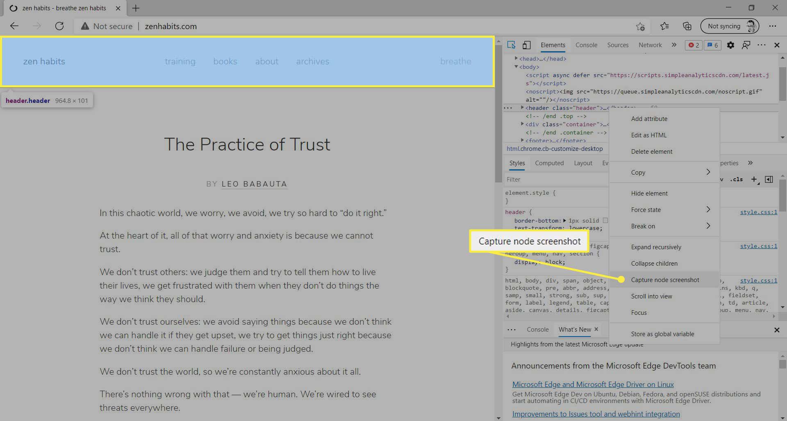Open Microsoft Edge Driver on Linux link
This screenshot has width=787, height=421.
click(x=593, y=385)
